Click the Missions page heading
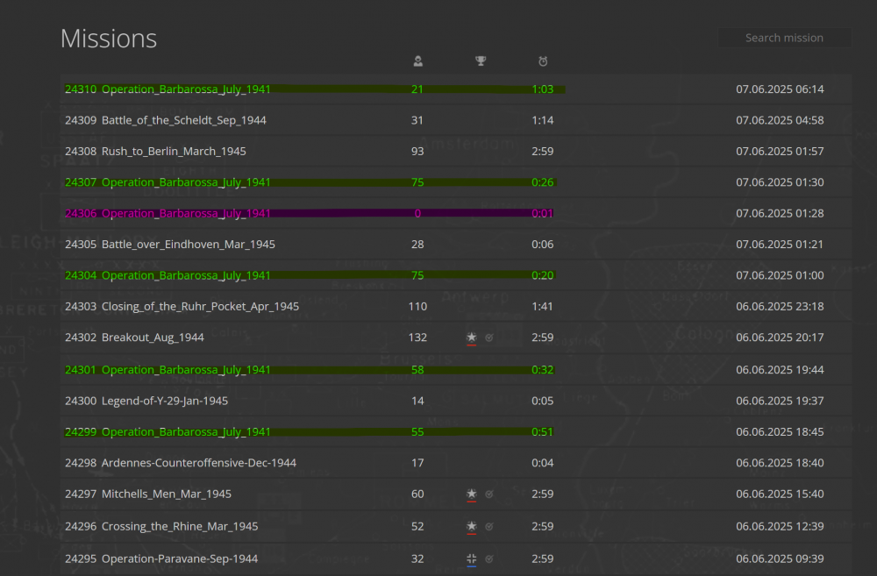The image size is (877, 576). 109,39
